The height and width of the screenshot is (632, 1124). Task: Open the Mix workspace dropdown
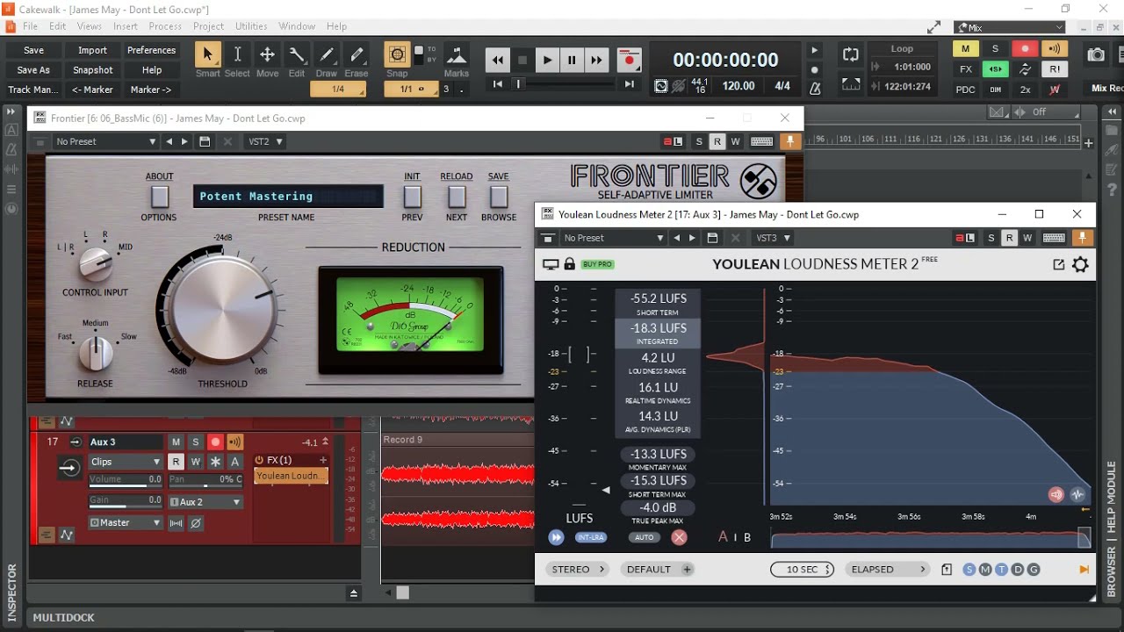(1011, 27)
